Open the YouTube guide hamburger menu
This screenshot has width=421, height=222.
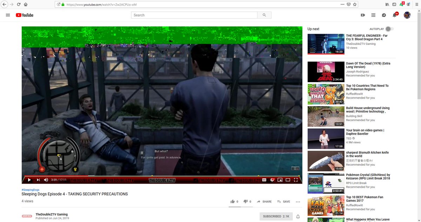click(8, 15)
